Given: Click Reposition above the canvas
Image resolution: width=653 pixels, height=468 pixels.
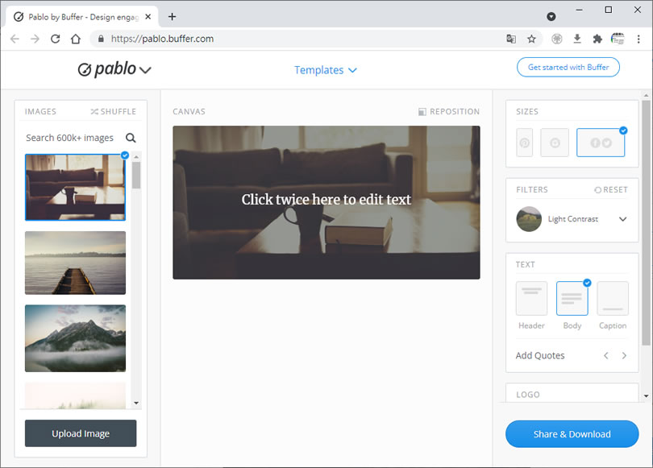Looking at the screenshot, I should click(449, 112).
